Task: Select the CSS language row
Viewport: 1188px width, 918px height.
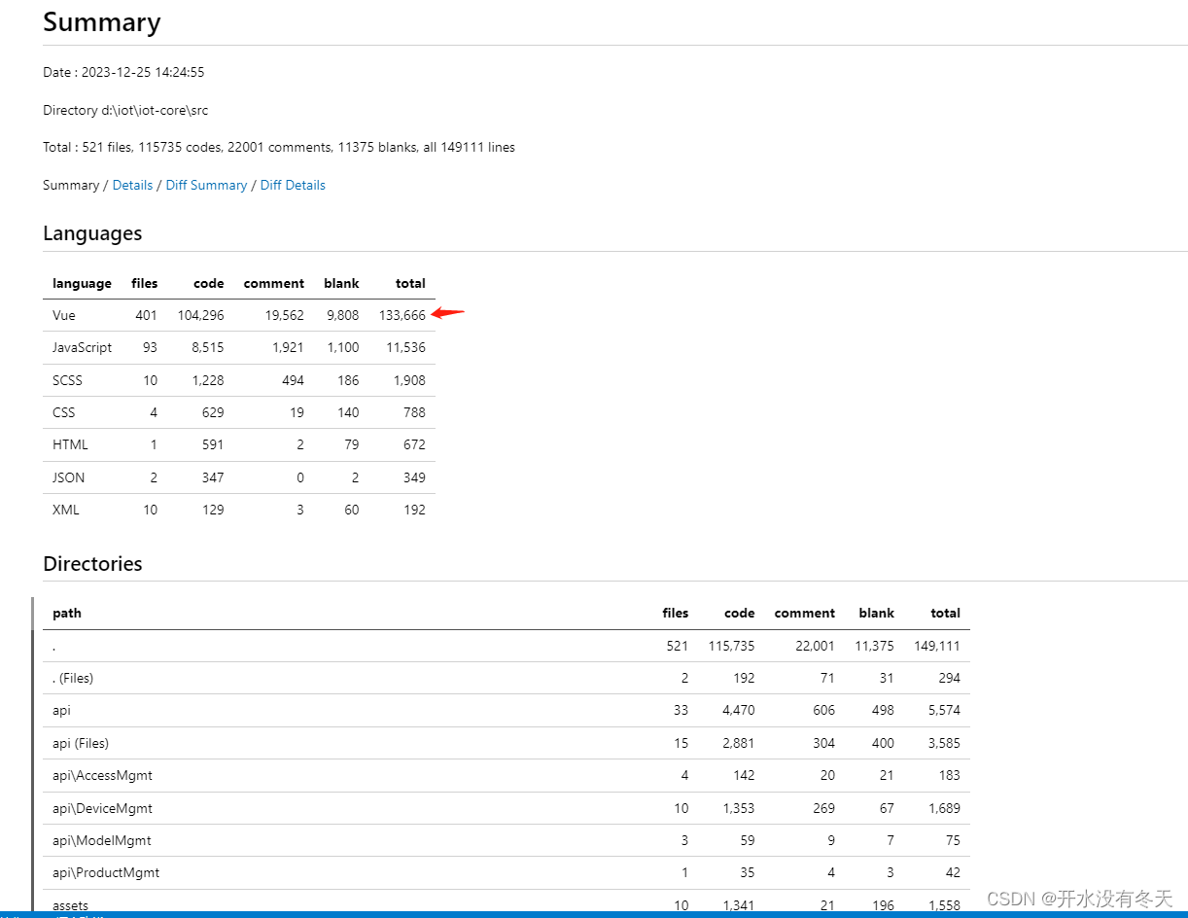Action: [x=239, y=412]
